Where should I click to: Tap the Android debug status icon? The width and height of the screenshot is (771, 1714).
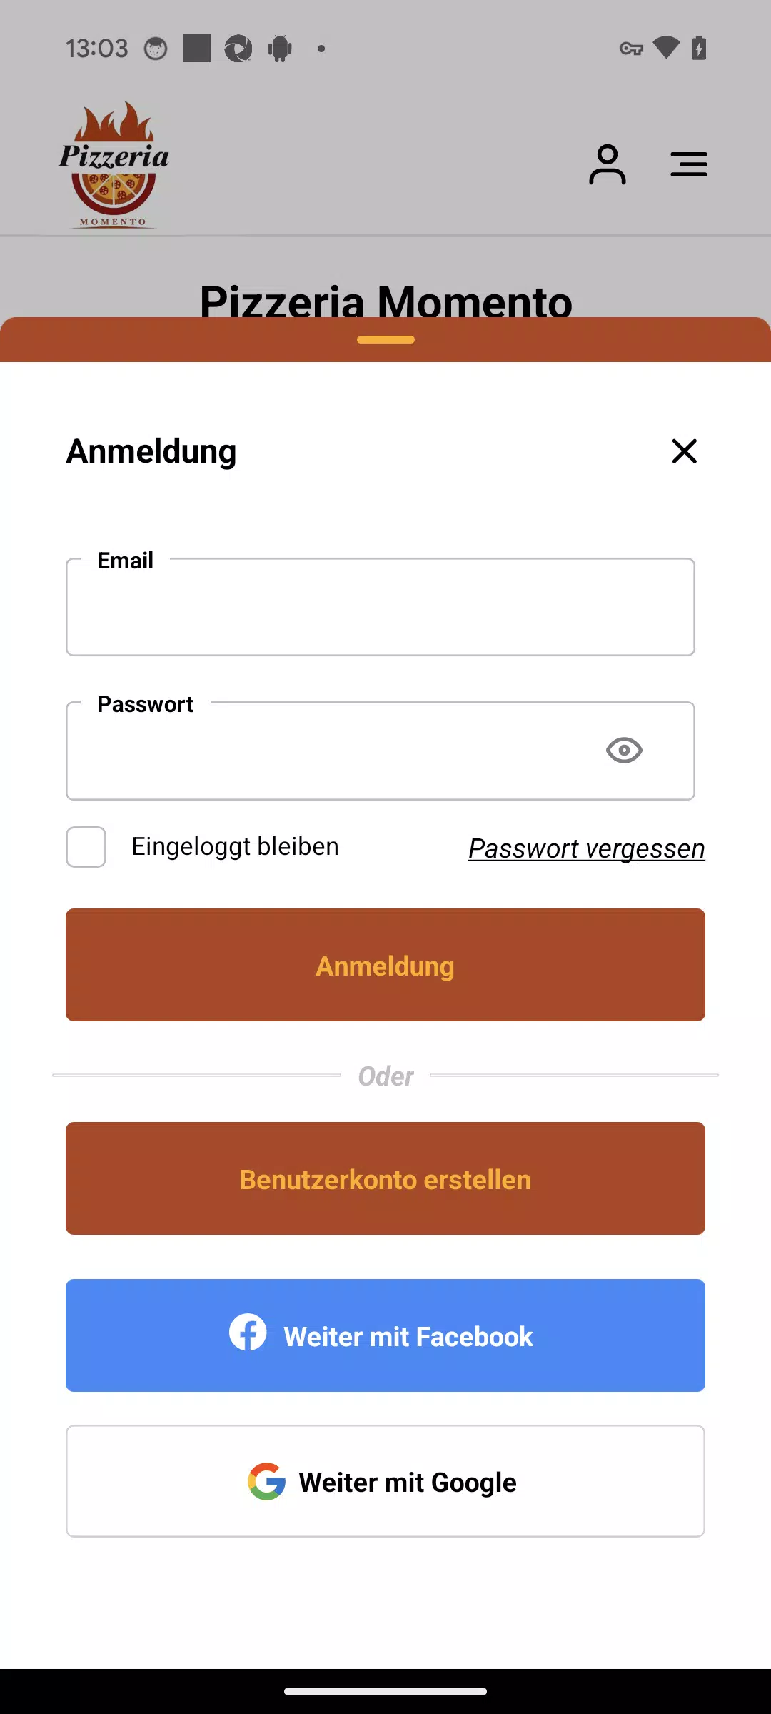point(281,49)
